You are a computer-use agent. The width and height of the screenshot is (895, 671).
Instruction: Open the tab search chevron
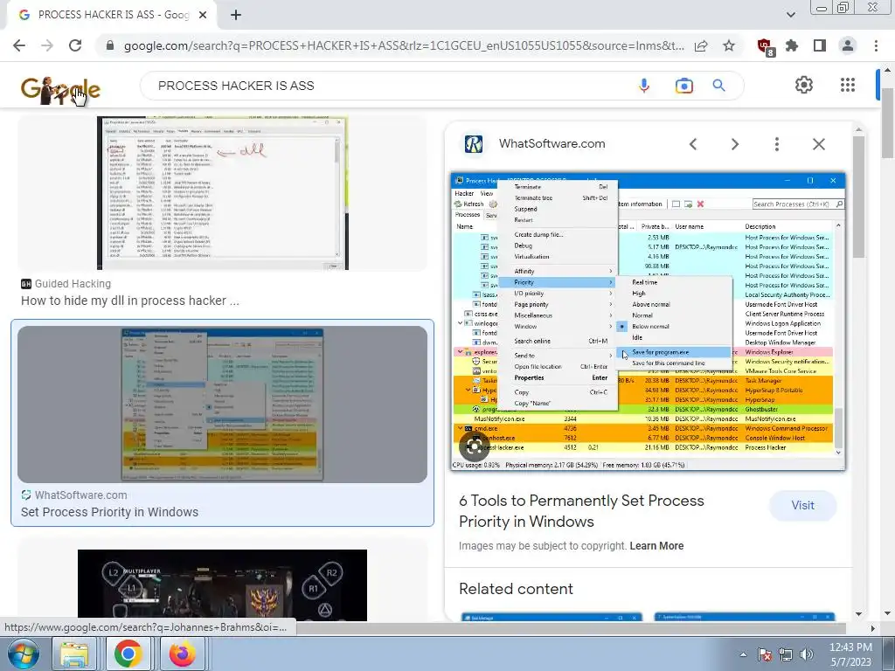[x=790, y=16]
